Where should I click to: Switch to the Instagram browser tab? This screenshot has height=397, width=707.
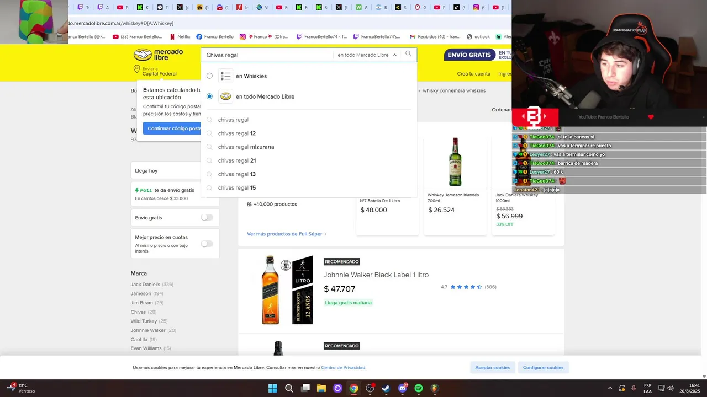pos(478,8)
